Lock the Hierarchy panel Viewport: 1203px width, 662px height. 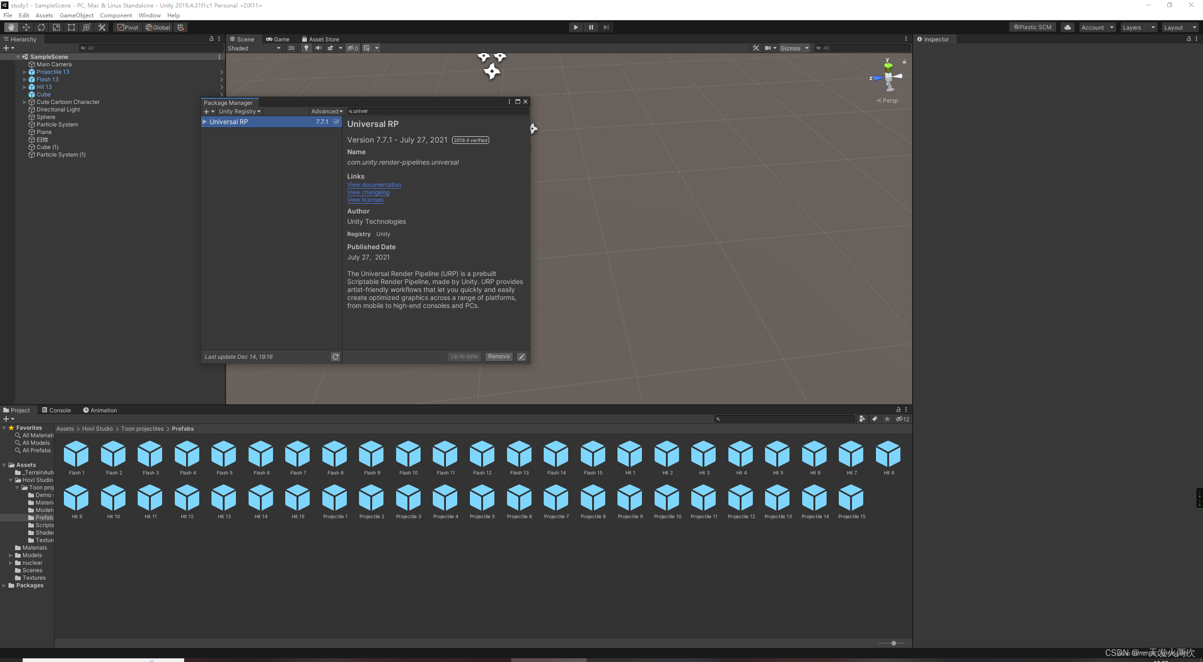(x=211, y=39)
